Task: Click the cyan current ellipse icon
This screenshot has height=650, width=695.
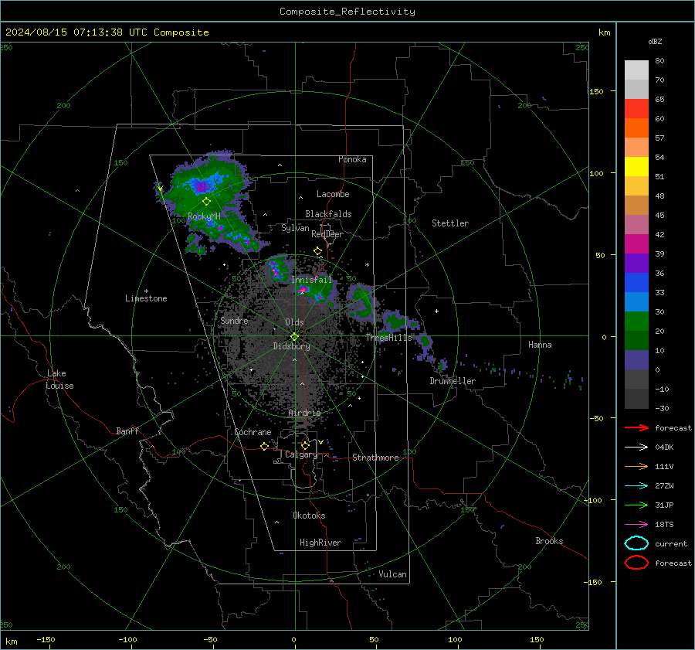Action: click(636, 543)
